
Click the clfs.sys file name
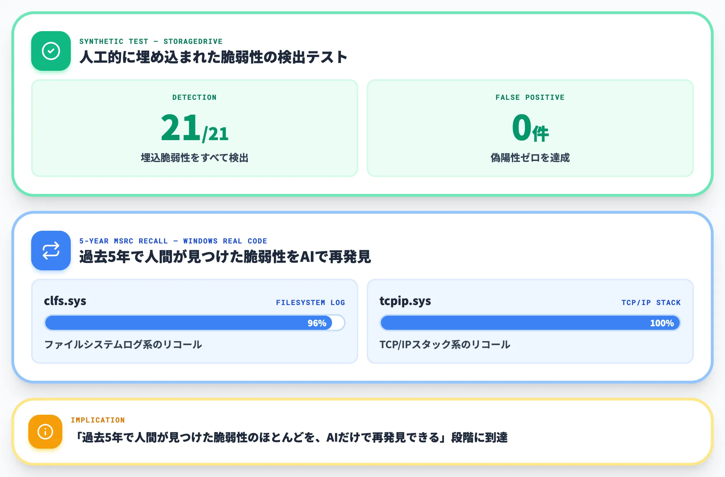(x=65, y=301)
